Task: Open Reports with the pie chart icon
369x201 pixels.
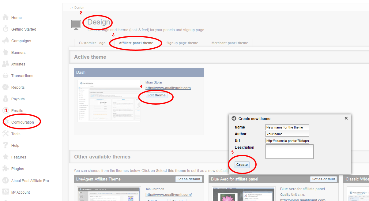Action: tap(5, 87)
